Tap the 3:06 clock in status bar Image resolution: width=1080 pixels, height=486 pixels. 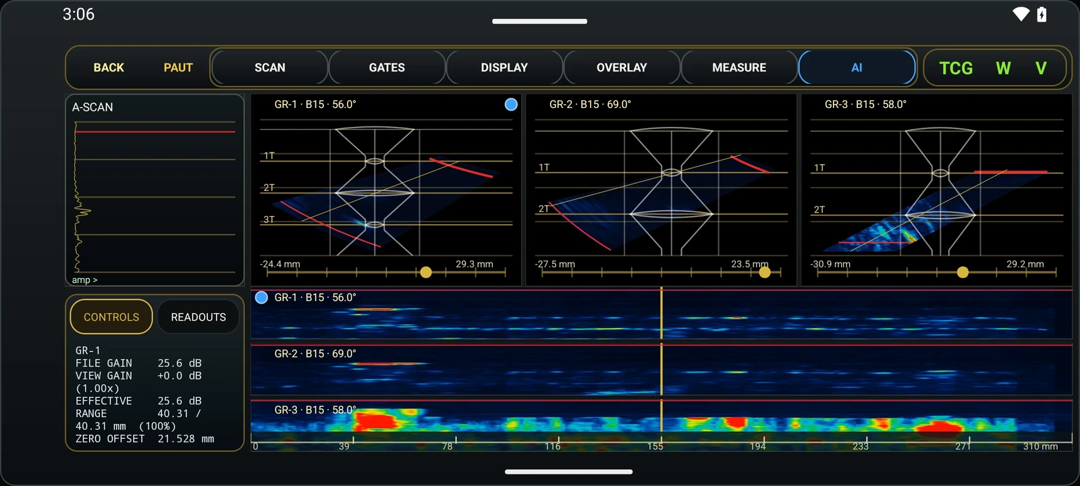coord(78,14)
